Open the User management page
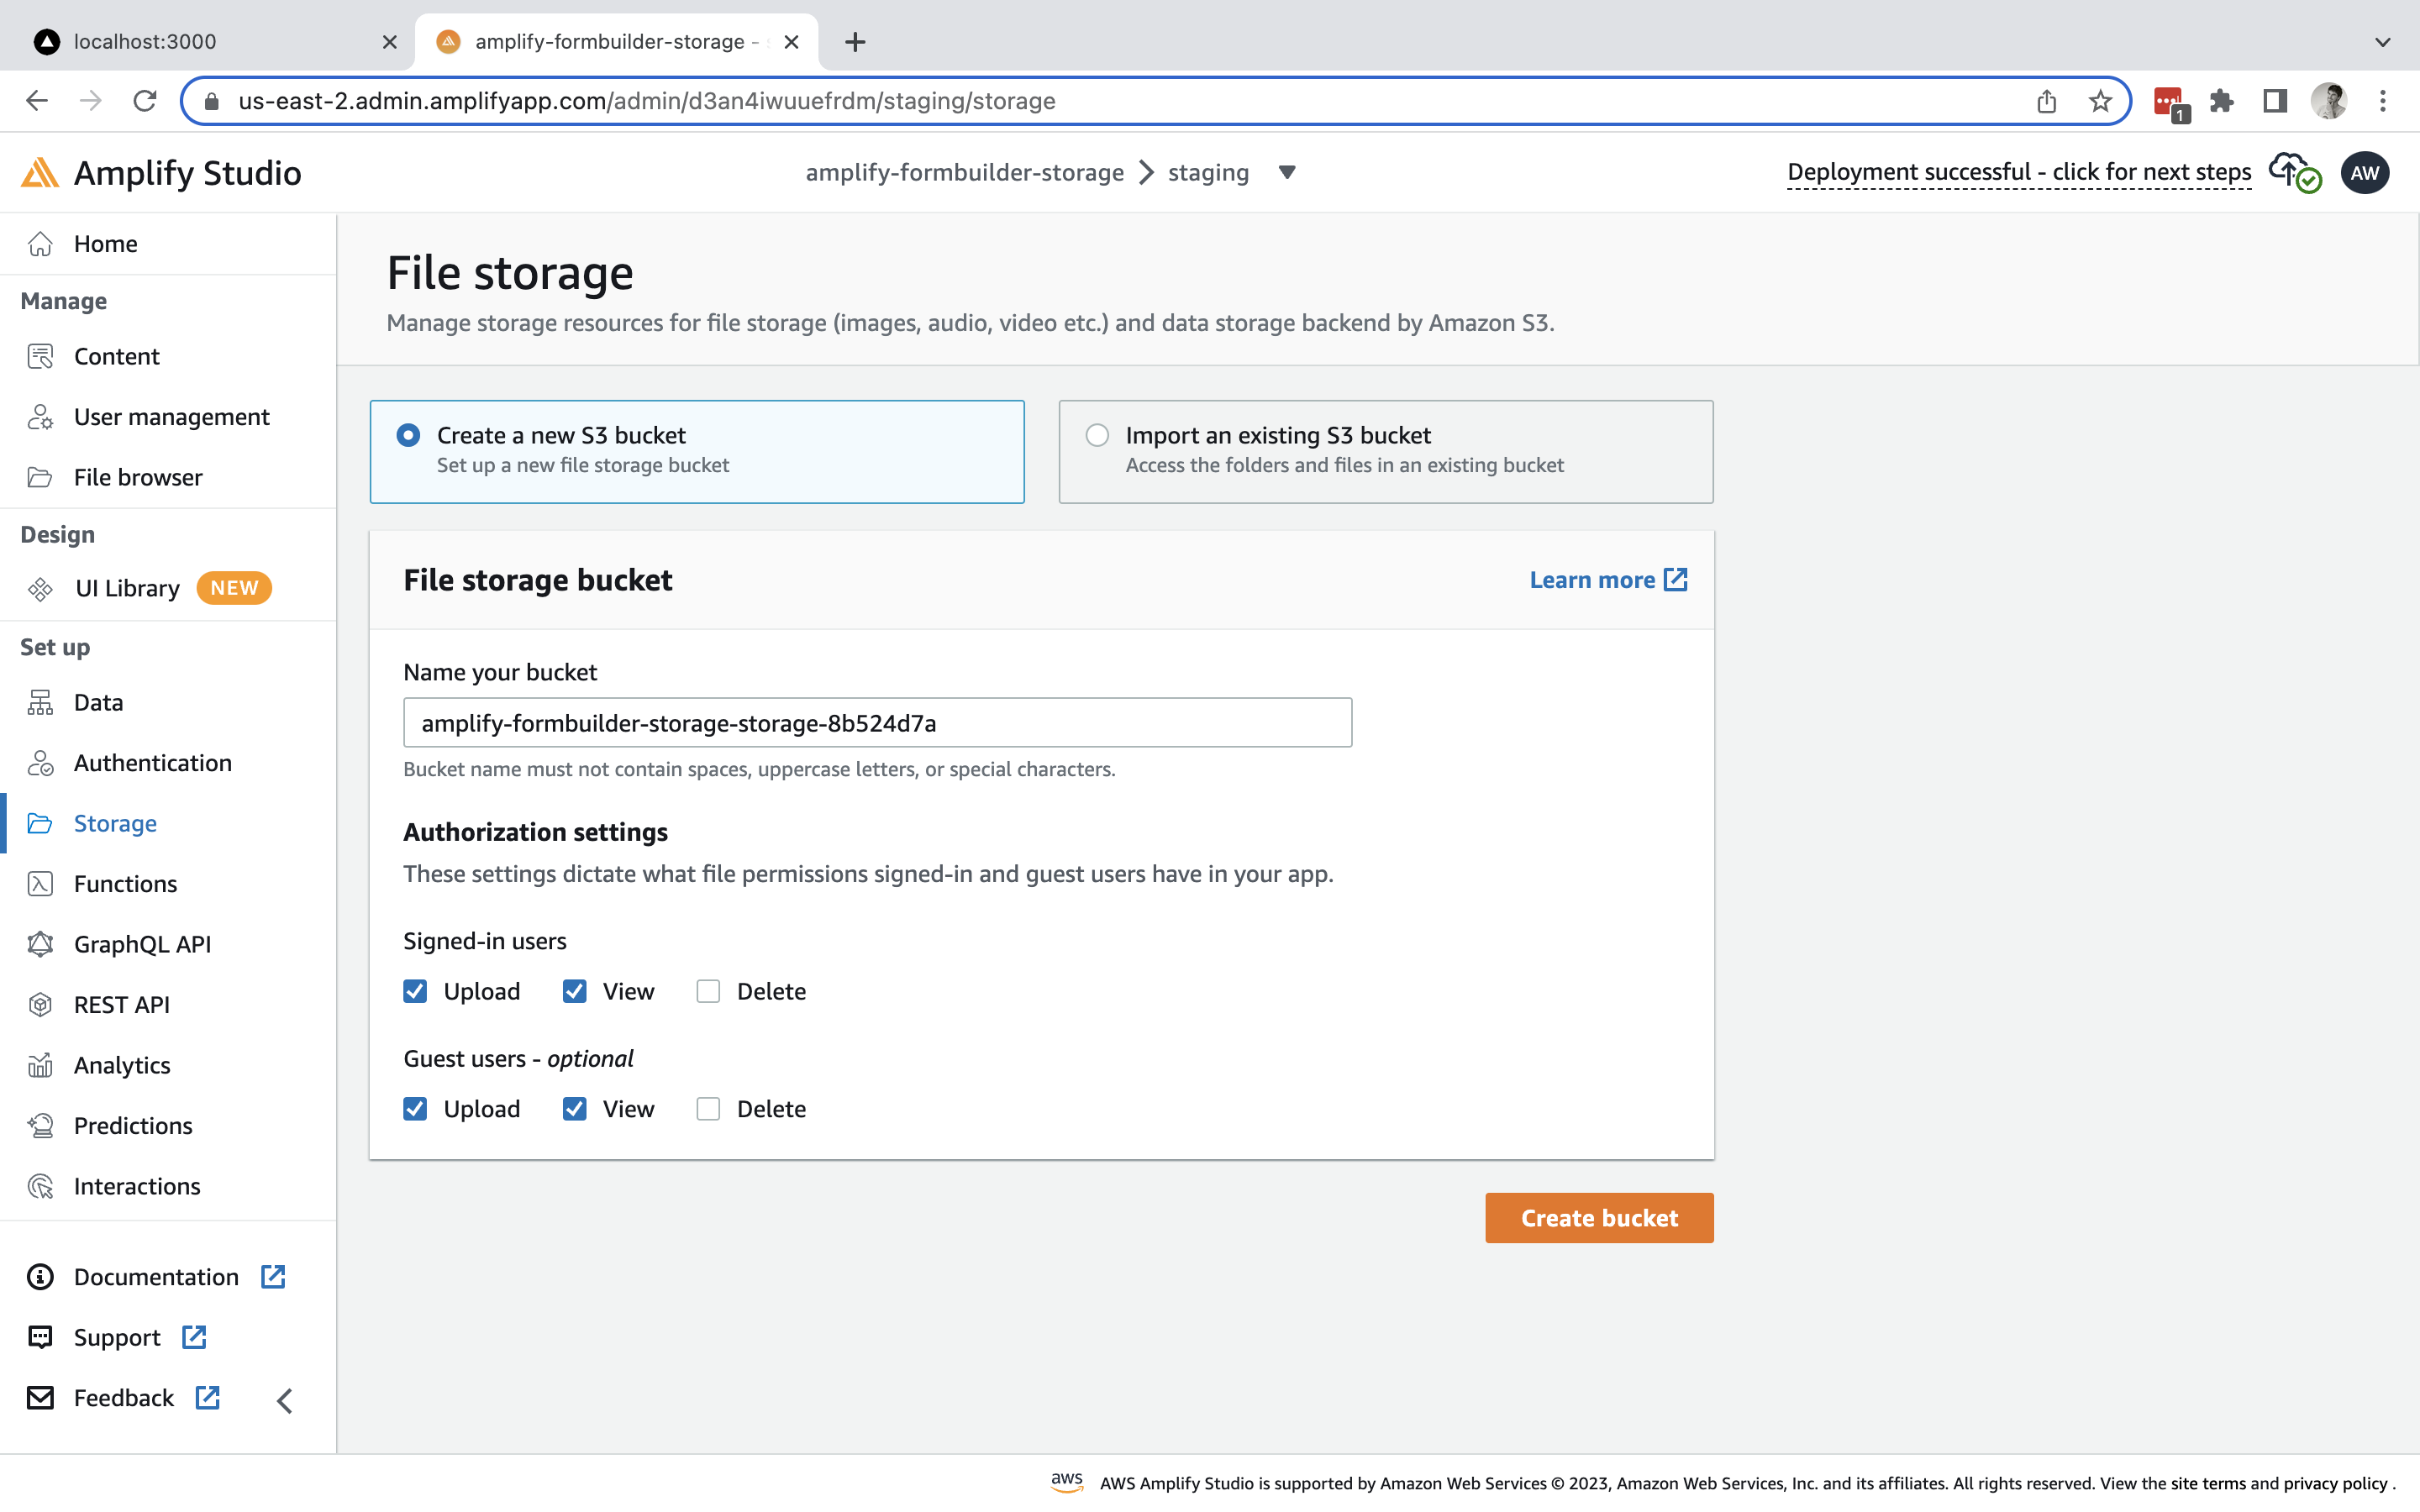2420x1512 pixels. click(171, 417)
